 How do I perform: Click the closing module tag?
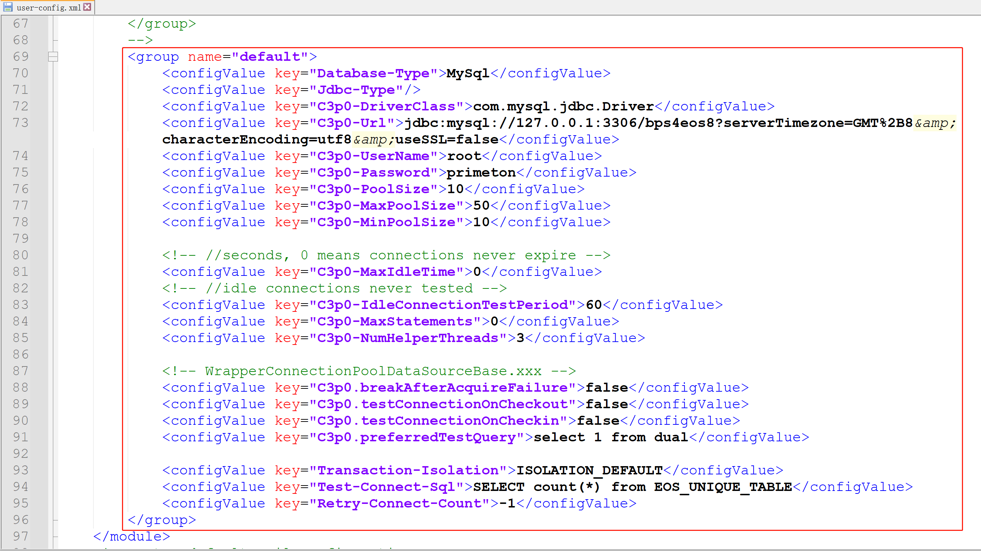132,537
